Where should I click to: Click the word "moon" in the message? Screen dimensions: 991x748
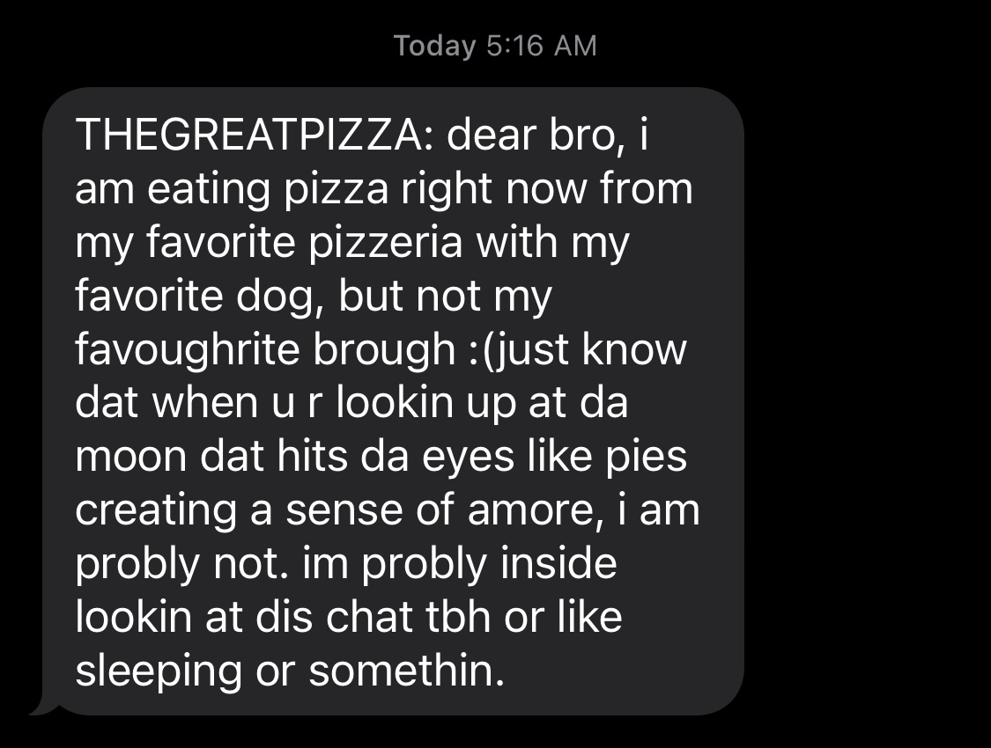[x=131, y=457]
